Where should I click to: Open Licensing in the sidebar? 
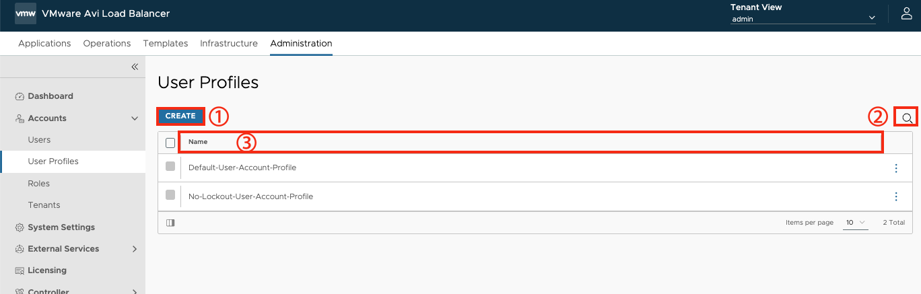(47, 270)
